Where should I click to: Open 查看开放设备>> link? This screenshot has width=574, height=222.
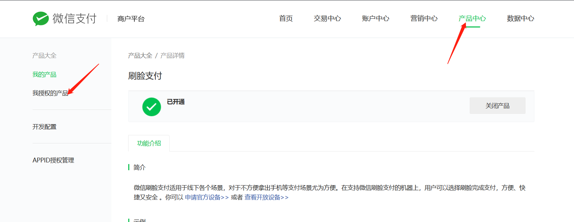pyautogui.click(x=267, y=197)
